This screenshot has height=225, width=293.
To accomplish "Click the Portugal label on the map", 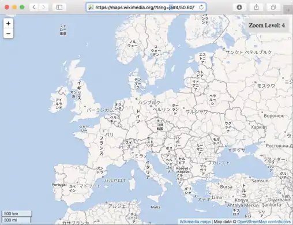I will click(x=59, y=185).
